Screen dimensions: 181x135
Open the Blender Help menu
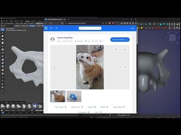pyautogui.click(x=21, y=21)
